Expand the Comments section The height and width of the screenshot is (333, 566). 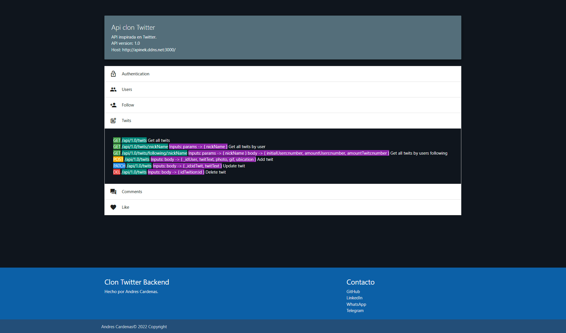[283, 192]
